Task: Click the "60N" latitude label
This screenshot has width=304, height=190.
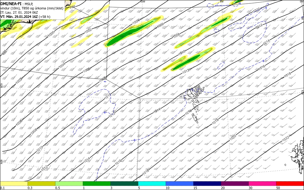Action: 2,162
